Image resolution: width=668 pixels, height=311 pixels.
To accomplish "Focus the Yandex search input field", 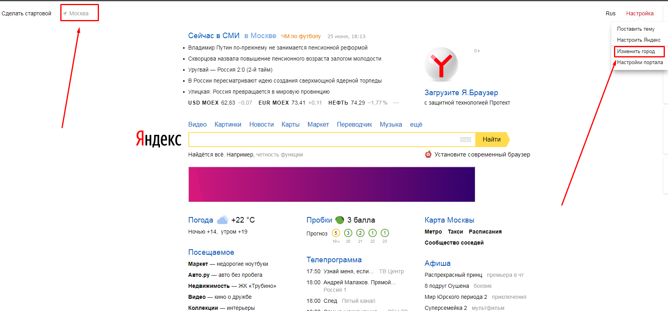I will pyautogui.click(x=323, y=140).
